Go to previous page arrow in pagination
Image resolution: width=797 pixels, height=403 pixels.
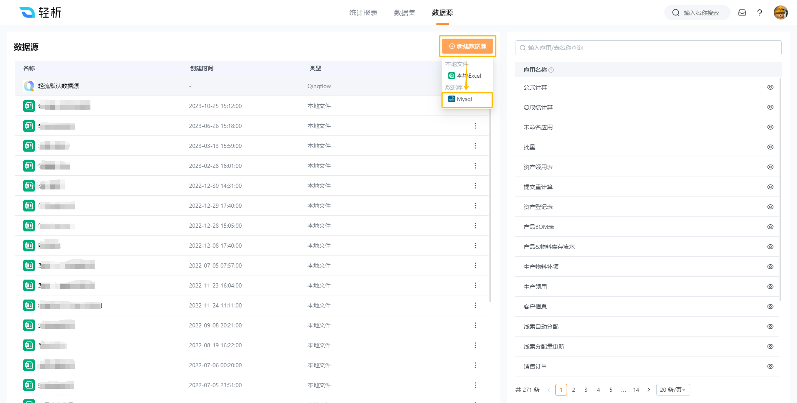click(x=549, y=390)
